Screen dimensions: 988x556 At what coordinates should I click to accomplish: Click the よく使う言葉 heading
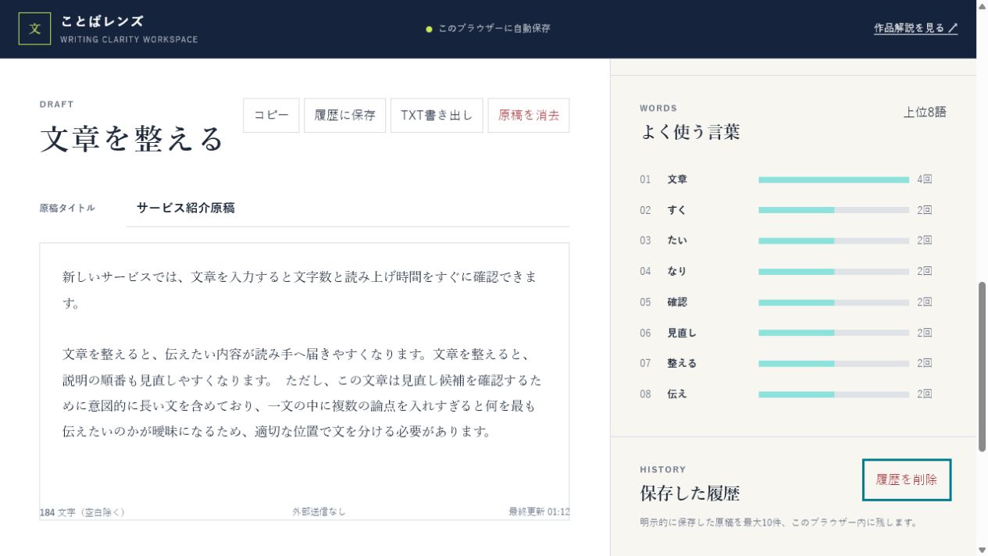pos(690,132)
